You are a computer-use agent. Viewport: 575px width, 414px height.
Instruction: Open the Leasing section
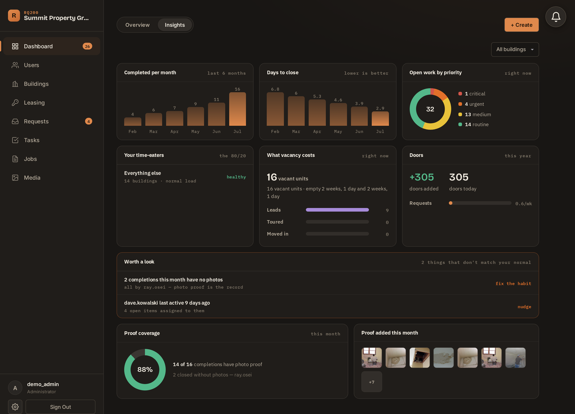tap(52, 103)
